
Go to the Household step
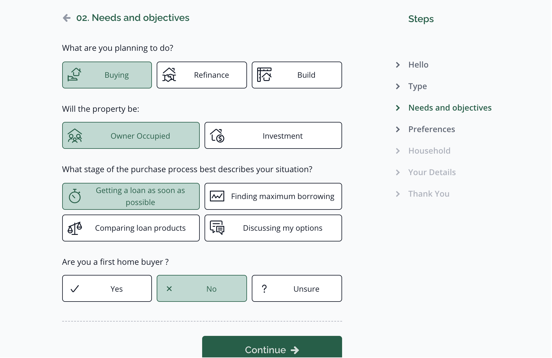click(x=429, y=151)
